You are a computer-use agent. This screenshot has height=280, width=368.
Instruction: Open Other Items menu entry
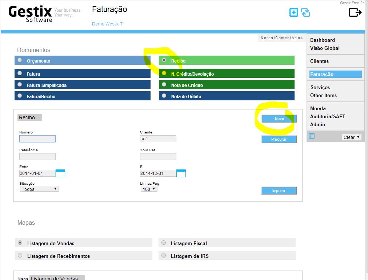(x=323, y=96)
